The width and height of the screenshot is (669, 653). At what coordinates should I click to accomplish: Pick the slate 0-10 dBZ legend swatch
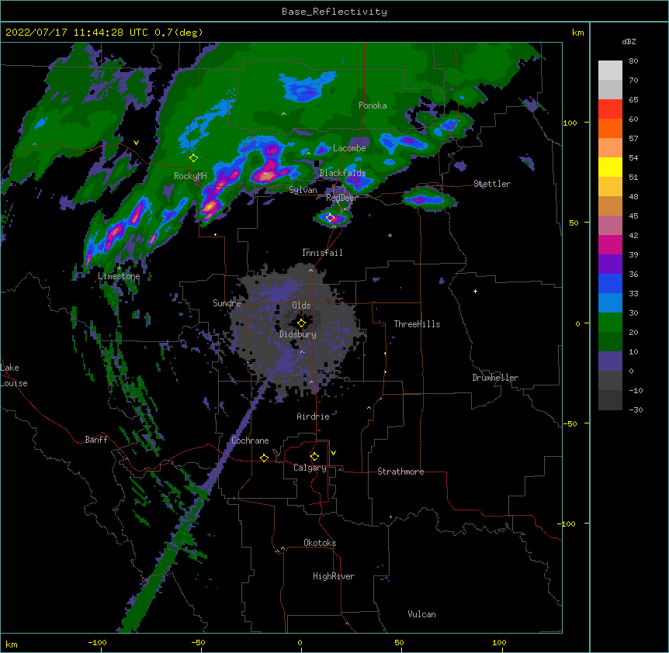pos(610,361)
